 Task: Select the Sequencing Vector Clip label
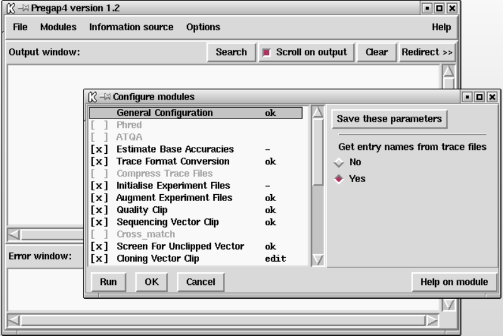tap(168, 223)
